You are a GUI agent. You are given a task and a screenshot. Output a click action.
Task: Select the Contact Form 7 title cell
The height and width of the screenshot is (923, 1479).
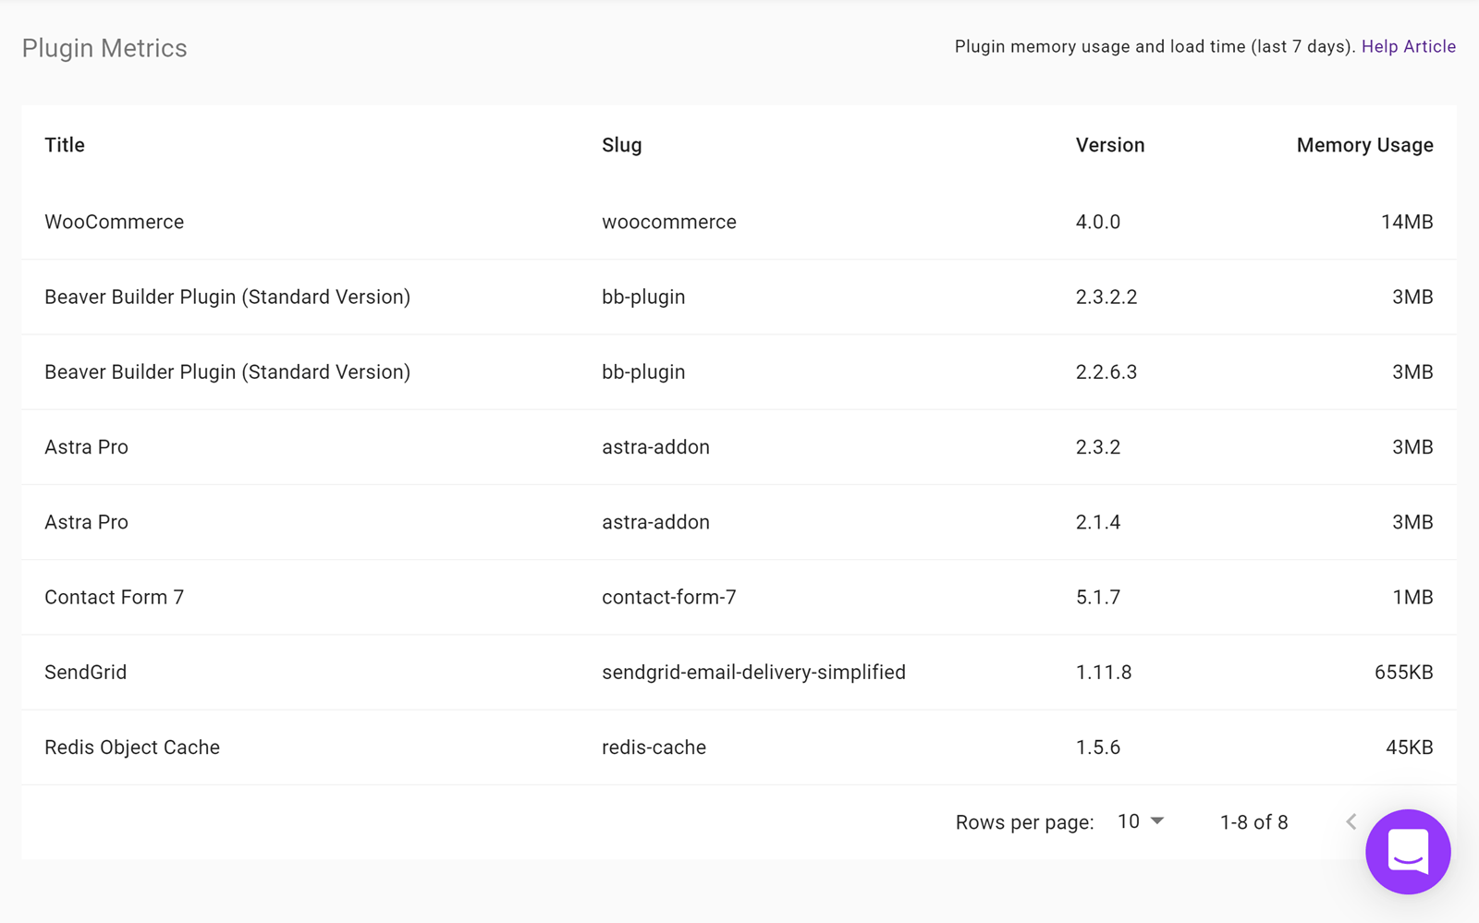[x=115, y=597]
